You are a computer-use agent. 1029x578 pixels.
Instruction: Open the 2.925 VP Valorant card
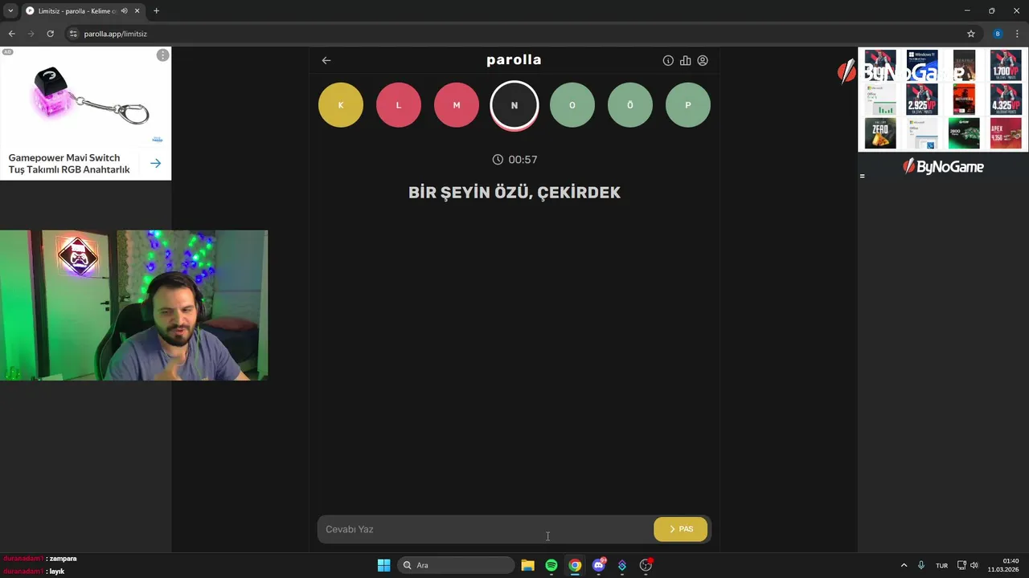pyautogui.click(x=922, y=100)
